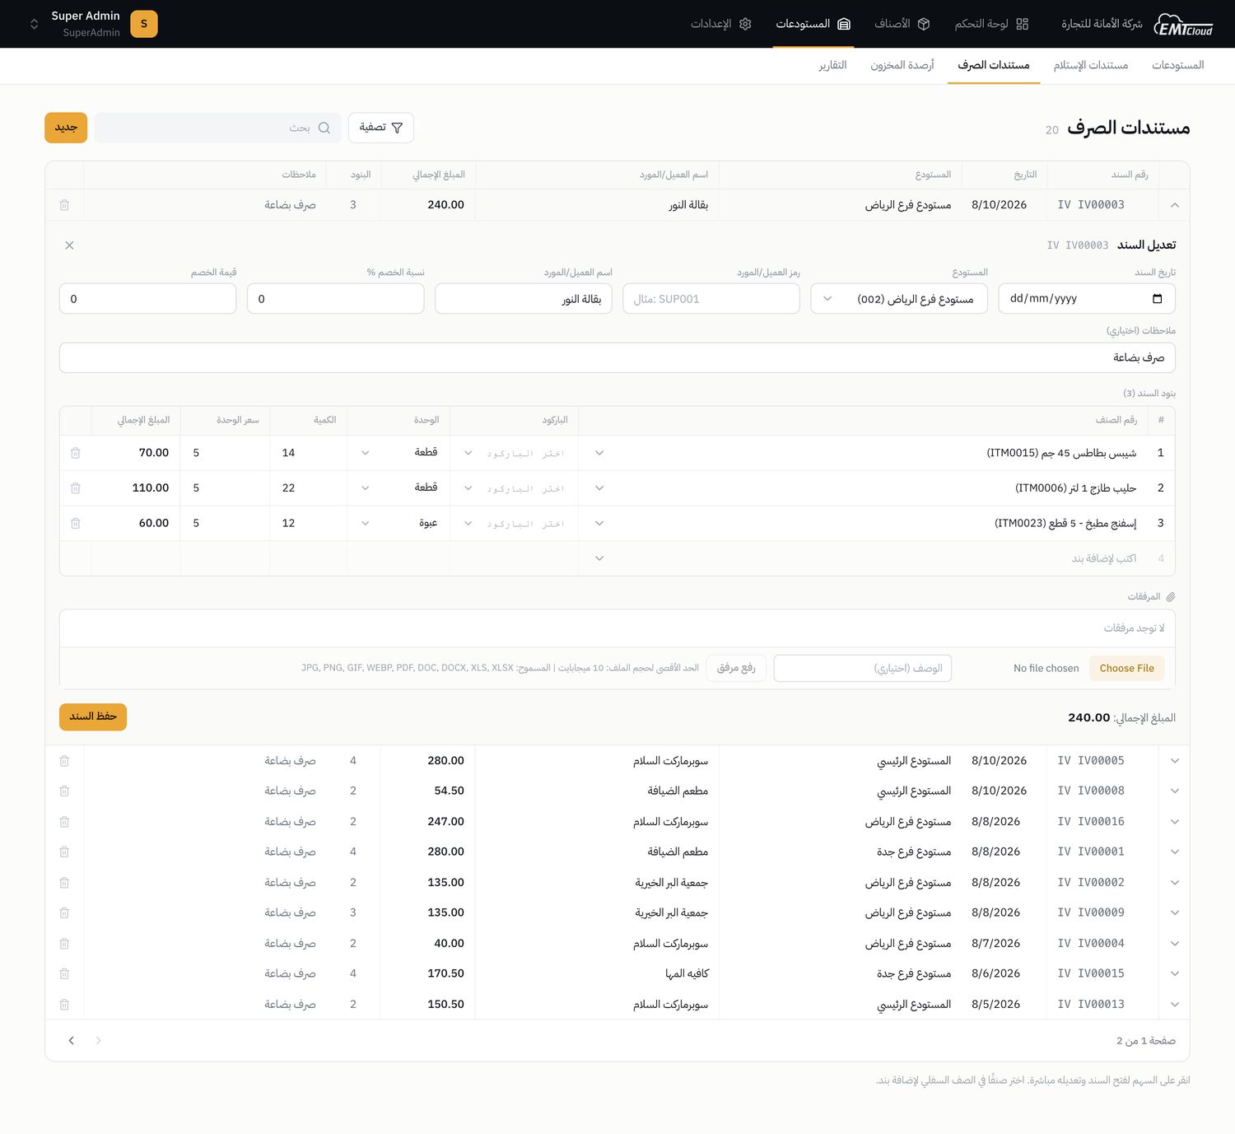Expand document row IV00001
The image size is (1235, 1134).
[x=1175, y=852]
